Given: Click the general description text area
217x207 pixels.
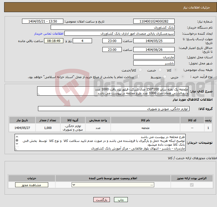Looking at the screenshot, I should point(113,91).
